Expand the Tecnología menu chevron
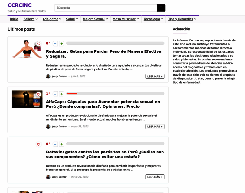 pos(162,19)
